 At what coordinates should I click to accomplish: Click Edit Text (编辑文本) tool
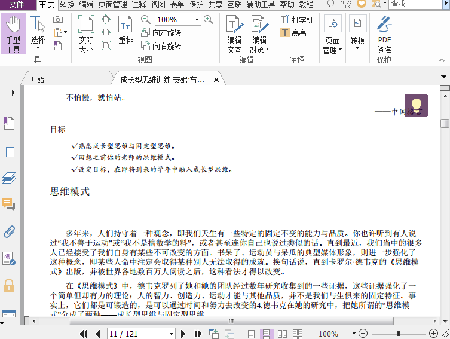[234, 35]
